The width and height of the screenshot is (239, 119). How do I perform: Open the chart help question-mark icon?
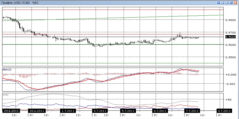point(218,3)
